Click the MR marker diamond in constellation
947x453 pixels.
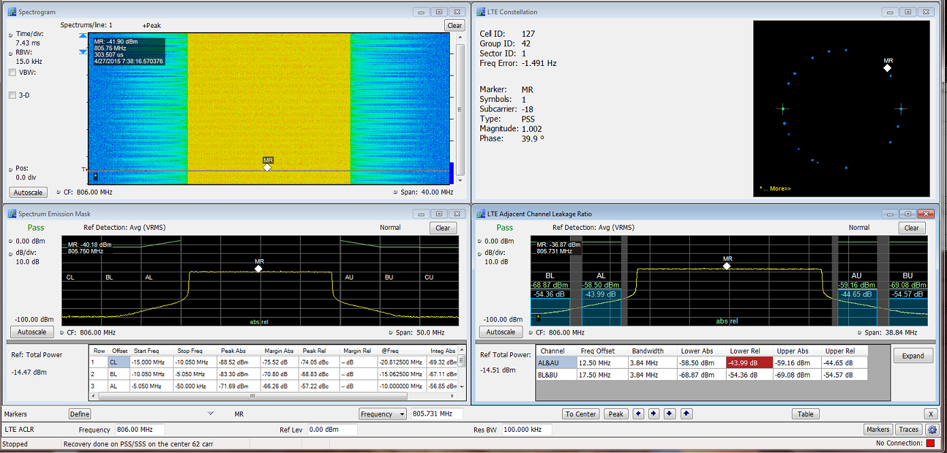coord(887,68)
